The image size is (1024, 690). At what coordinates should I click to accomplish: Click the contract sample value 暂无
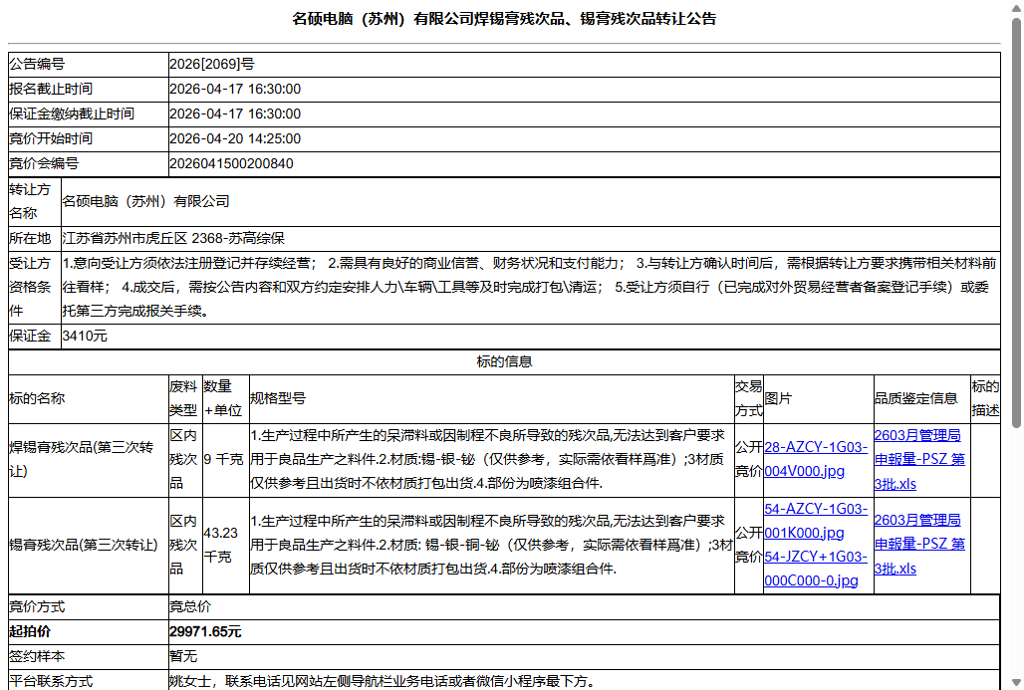(183, 656)
